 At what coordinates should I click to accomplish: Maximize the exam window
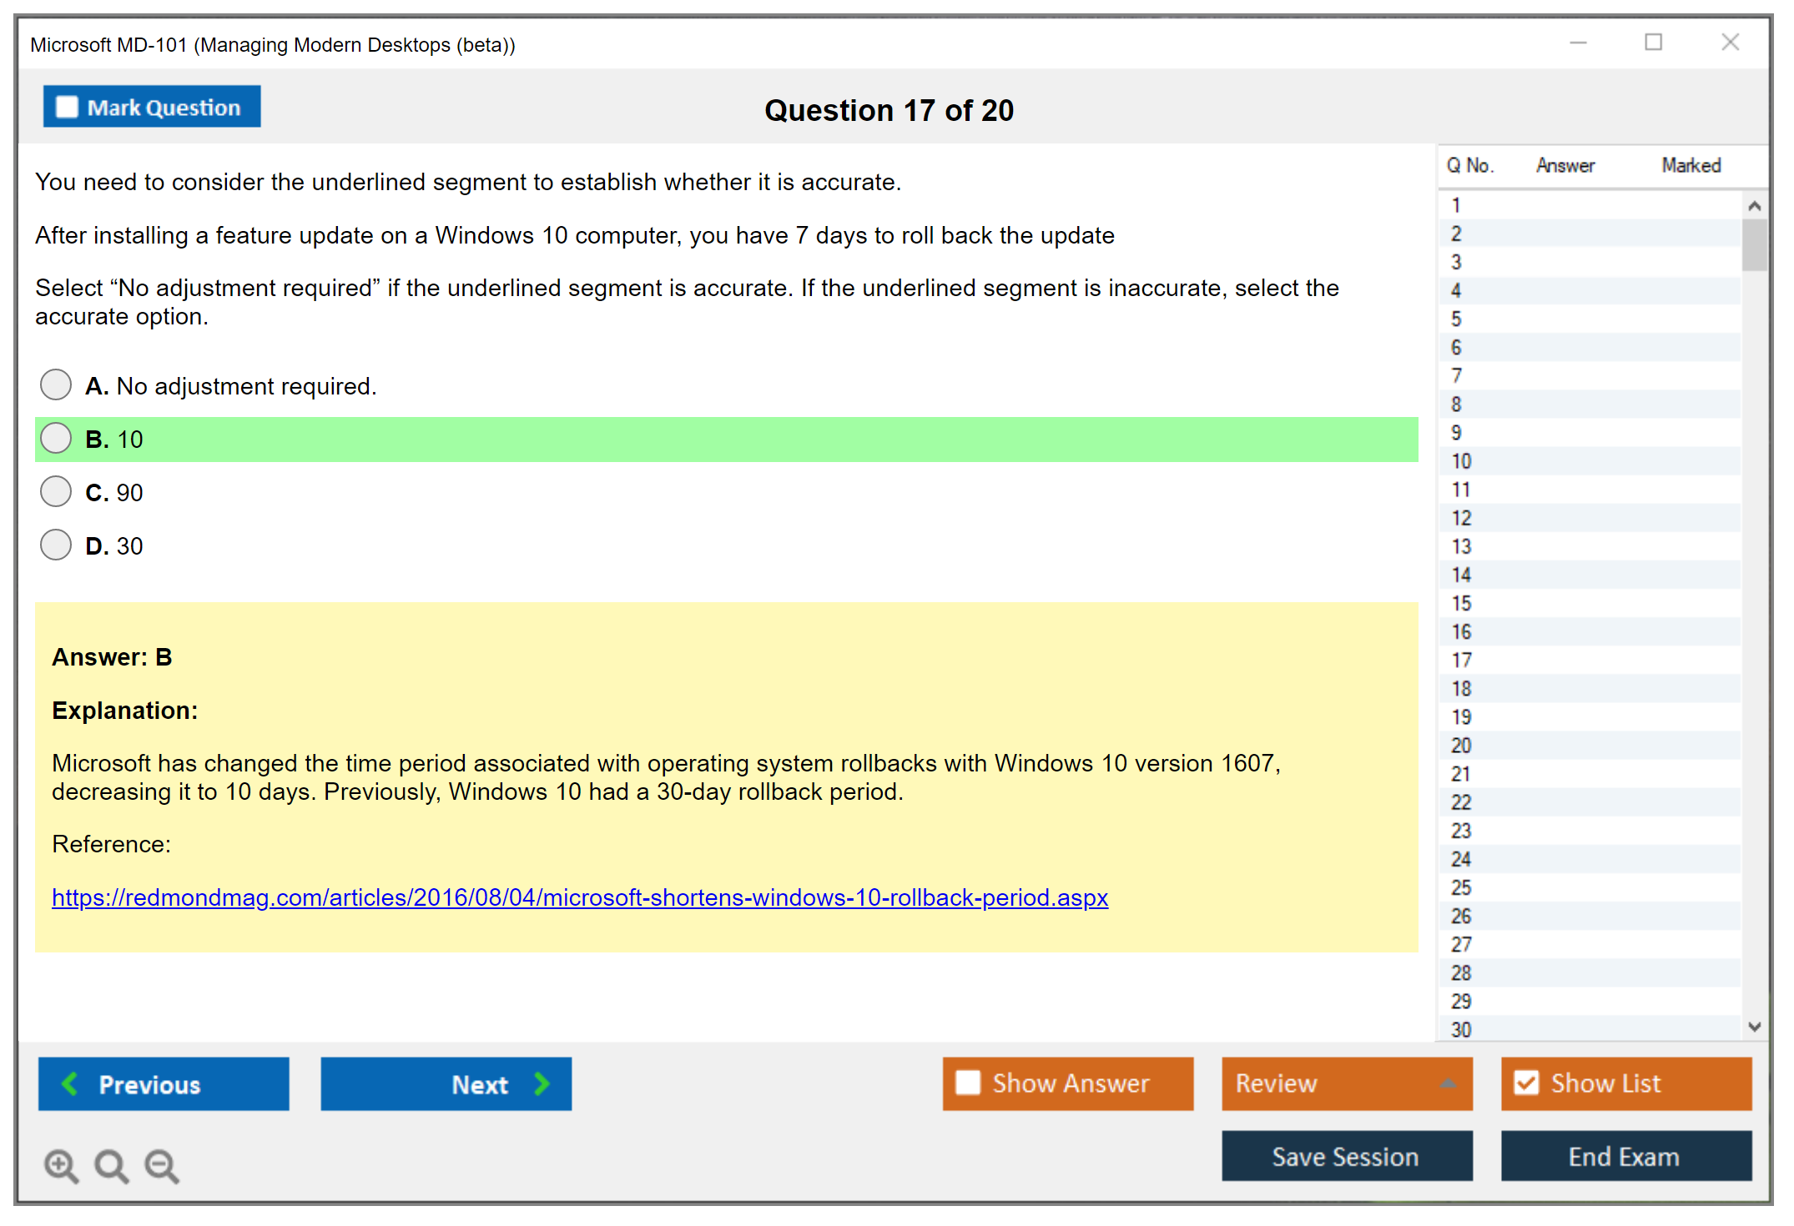point(1653,43)
